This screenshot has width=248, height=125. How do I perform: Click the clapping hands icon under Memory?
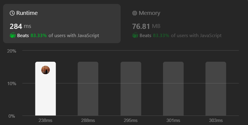click(x=135, y=35)
